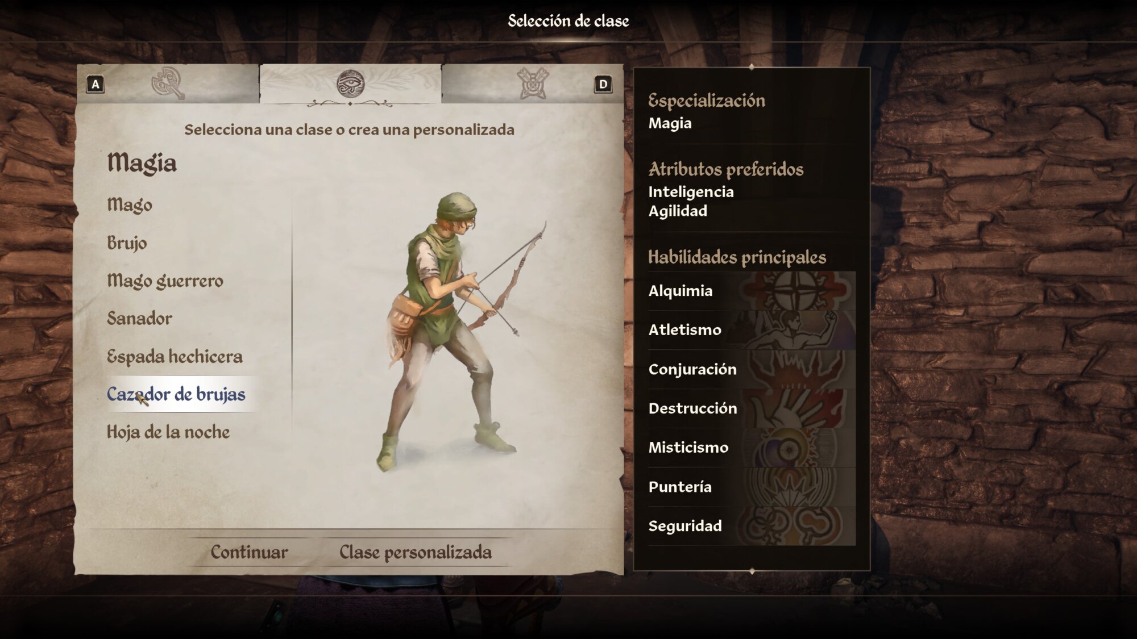Select the Mago guerrero class
This screenshot has width=1137, height=639.
tap(165, 281)
